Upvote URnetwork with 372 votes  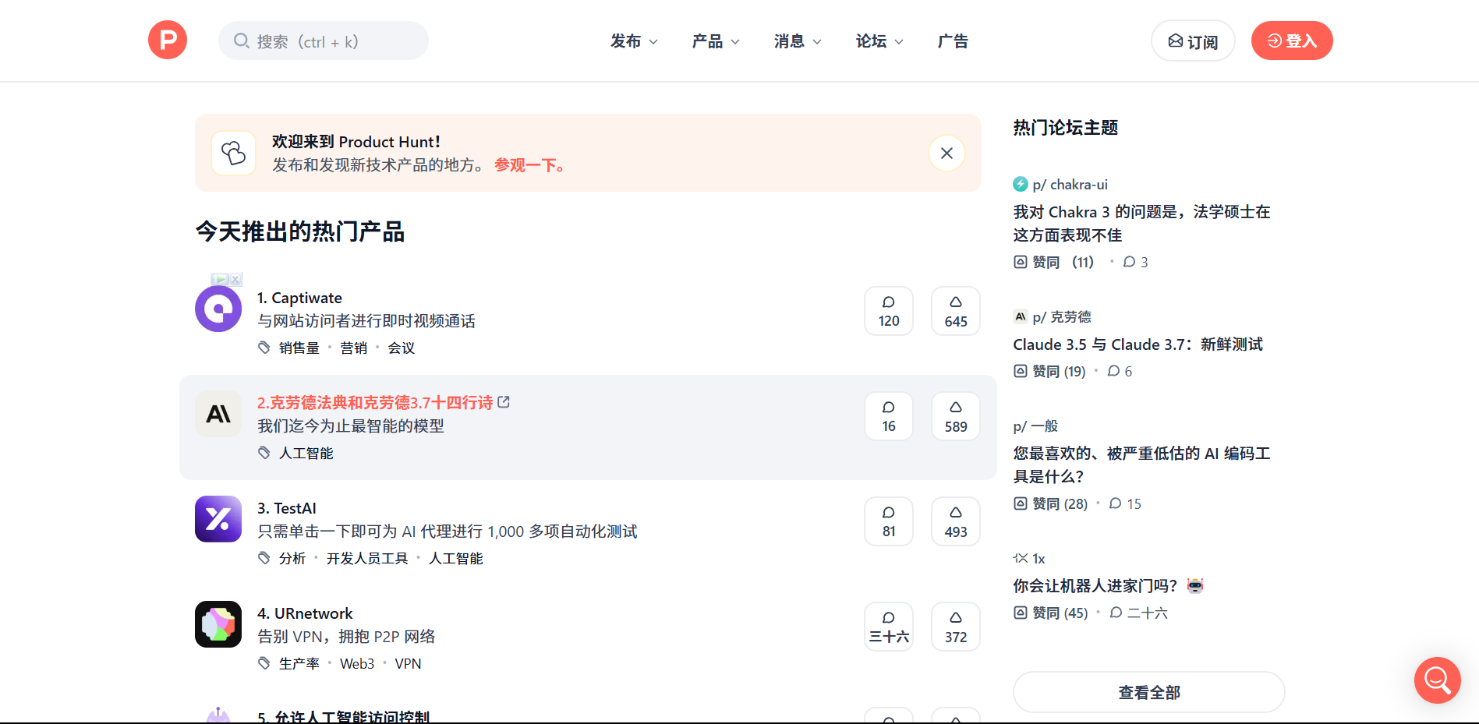955,627
